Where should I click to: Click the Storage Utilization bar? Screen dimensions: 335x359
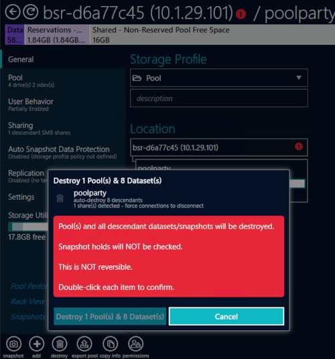click(x=28, y=226)
